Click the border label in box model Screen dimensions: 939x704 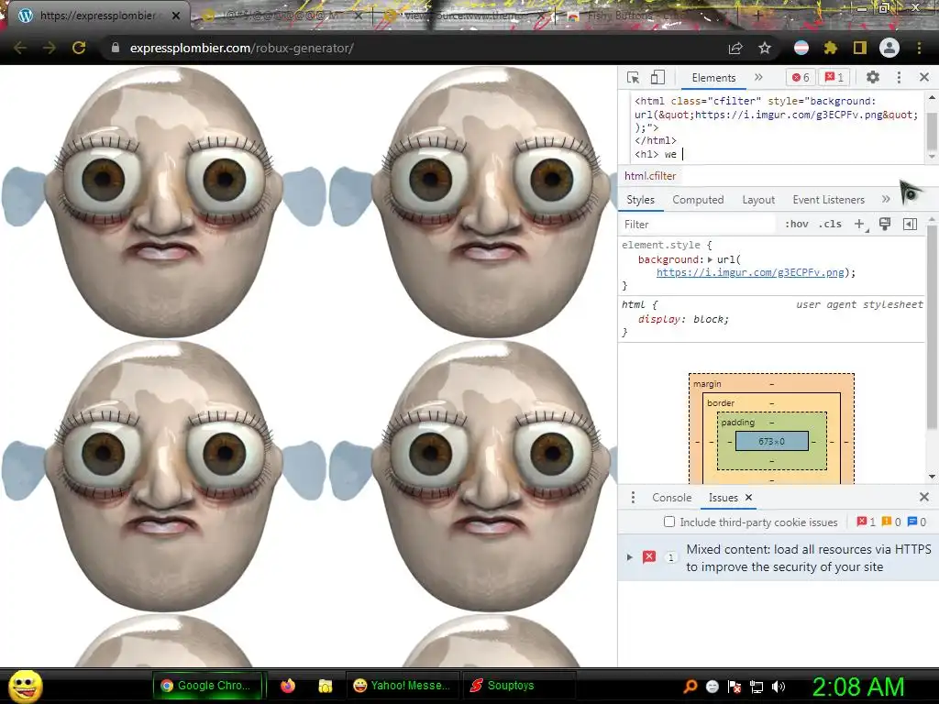click(x=721, y=403)
